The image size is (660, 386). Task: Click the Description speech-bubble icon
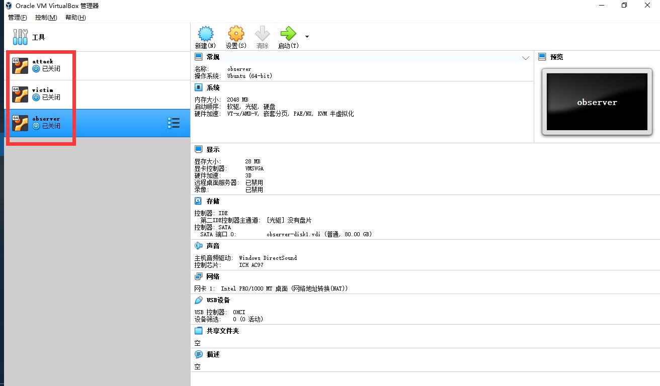(199, 355)
